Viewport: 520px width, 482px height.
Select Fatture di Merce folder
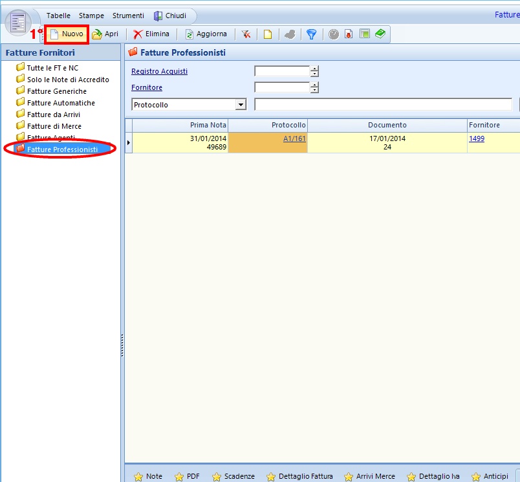[54, 126]
